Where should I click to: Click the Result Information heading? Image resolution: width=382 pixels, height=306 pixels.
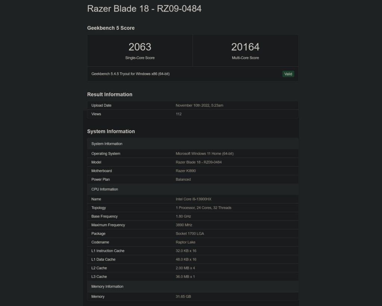tap(110, 95)
